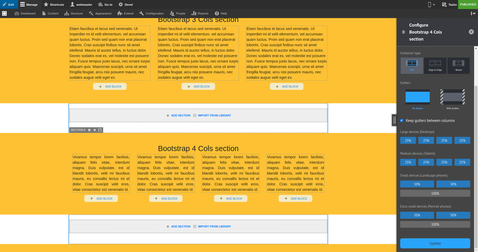478x252 pixels.
Task: Click the Configuration wrench icon
Action: pos(141,13)
